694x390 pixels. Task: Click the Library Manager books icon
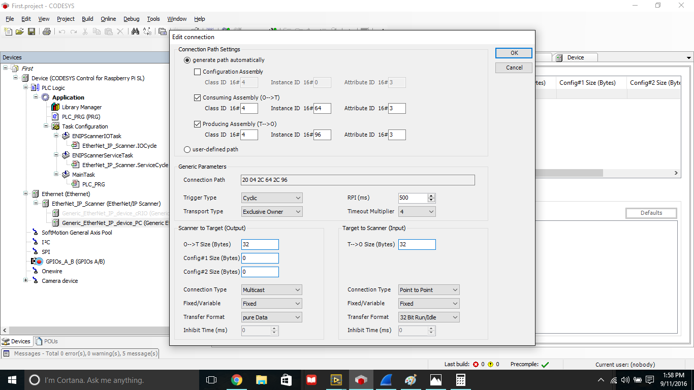[55, 107]
